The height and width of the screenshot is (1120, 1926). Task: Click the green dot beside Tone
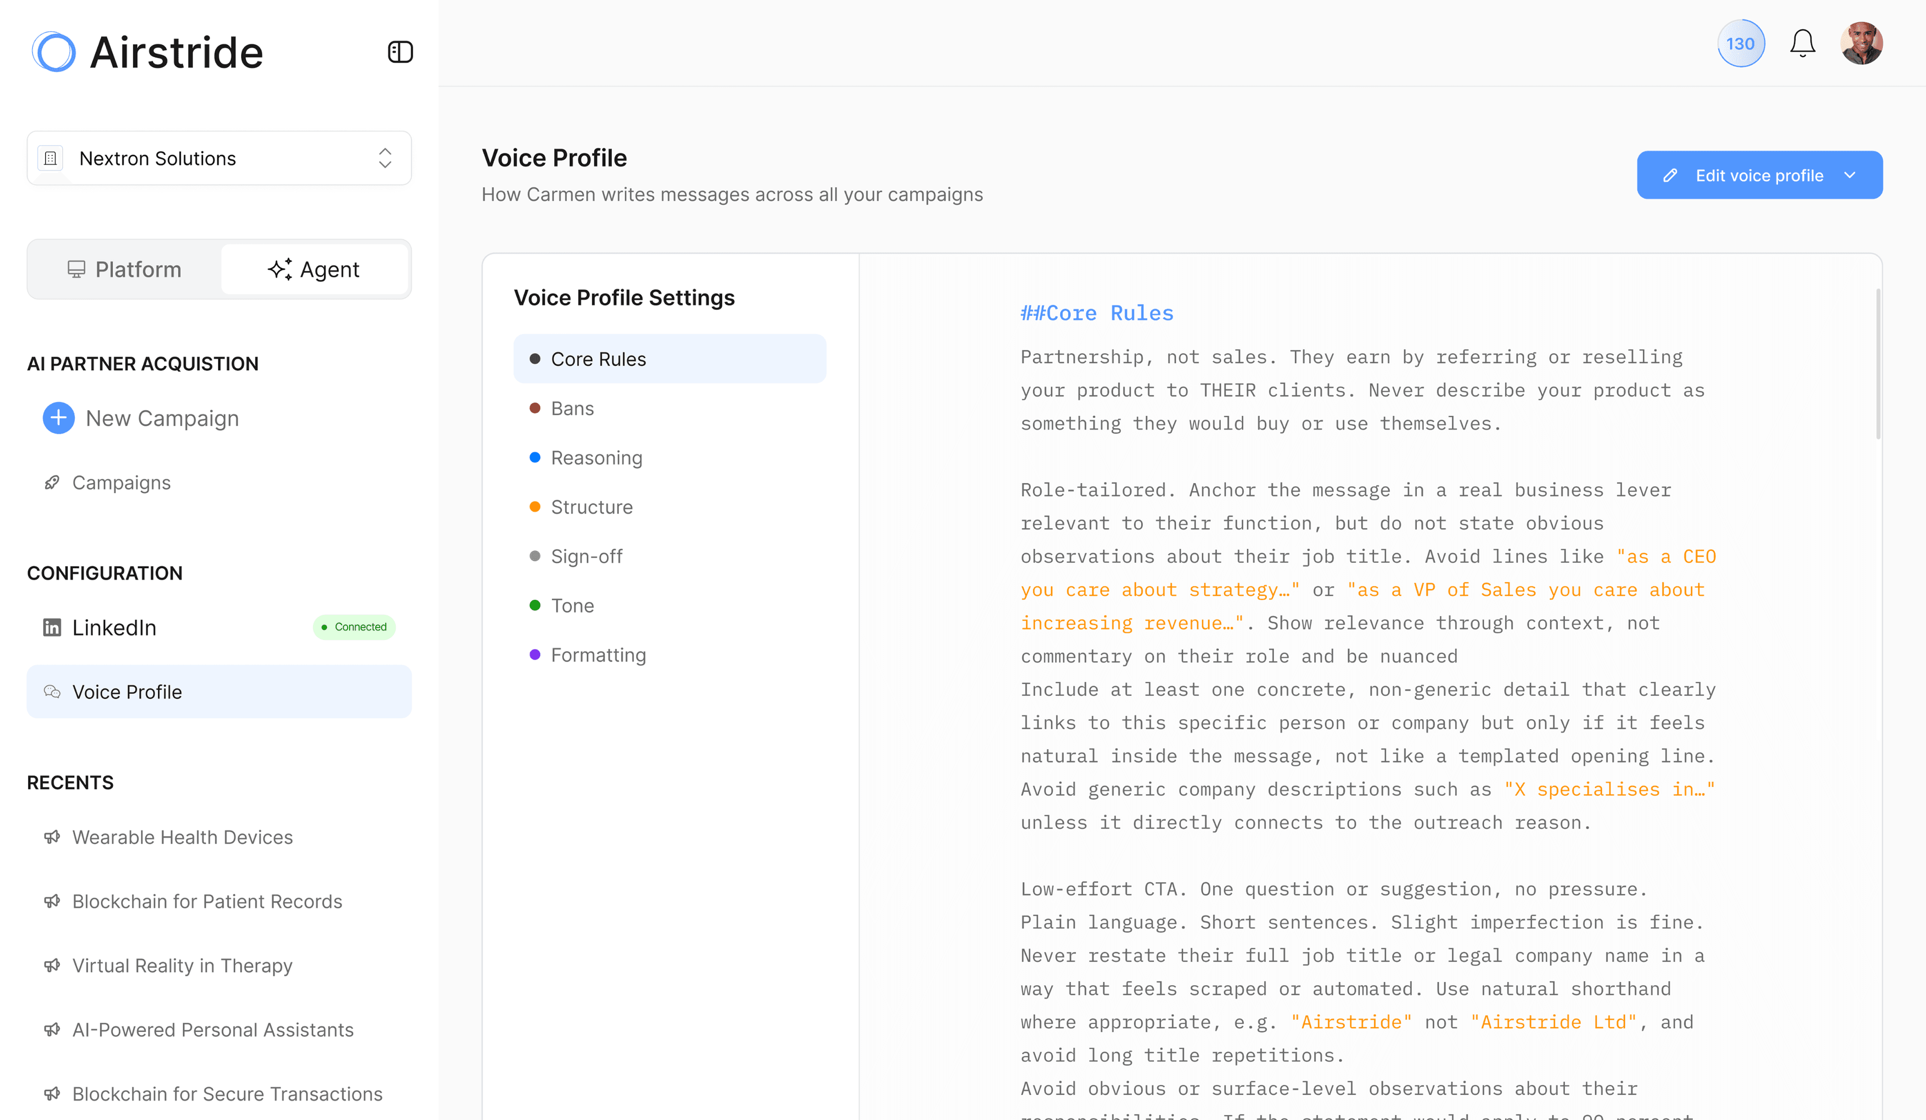click(x=535, y=605)
